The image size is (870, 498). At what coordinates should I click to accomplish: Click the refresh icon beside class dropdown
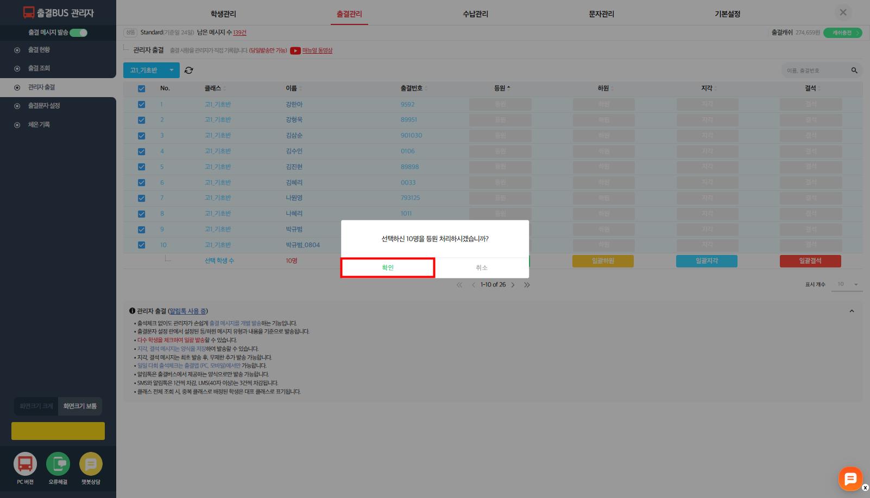coord(189,71)
